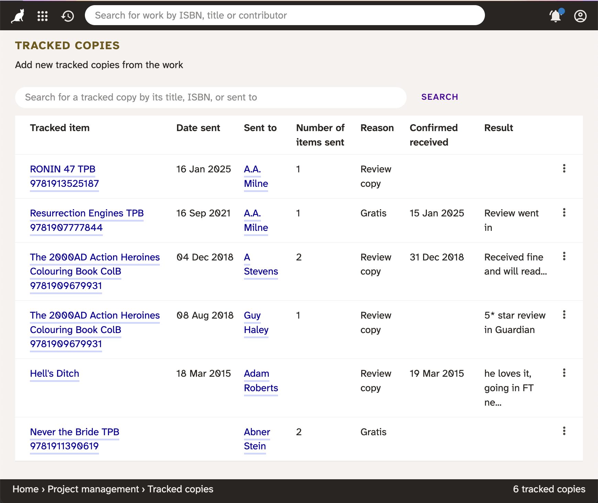Open contact Adam Roberts
This screenshot has height=503, width=598.
[x=261, y=381]
